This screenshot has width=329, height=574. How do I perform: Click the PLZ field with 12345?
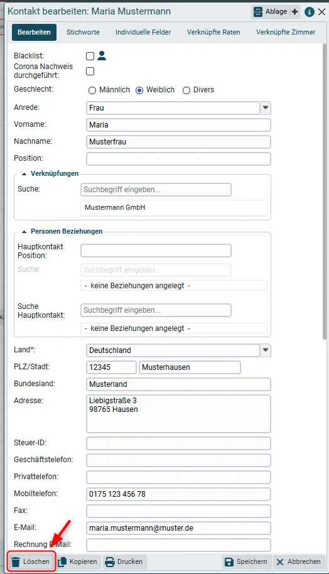[x=111, y=367]
